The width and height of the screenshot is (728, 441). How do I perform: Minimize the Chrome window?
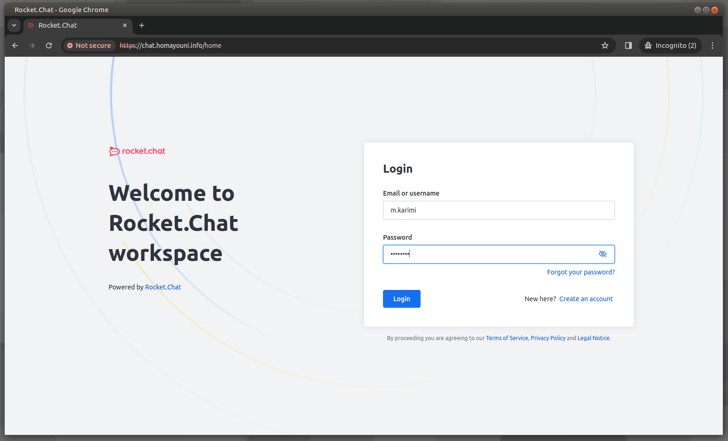pyautogui.click(x=697, y=10)
